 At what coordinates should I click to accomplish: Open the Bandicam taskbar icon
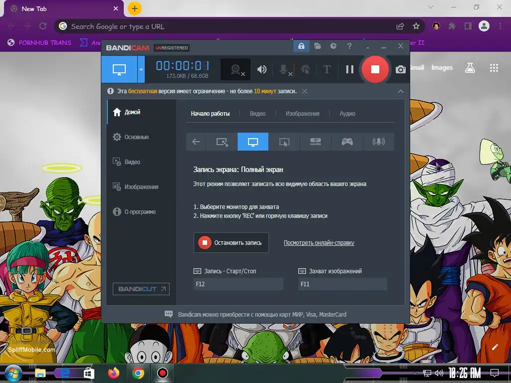(162, 373)
